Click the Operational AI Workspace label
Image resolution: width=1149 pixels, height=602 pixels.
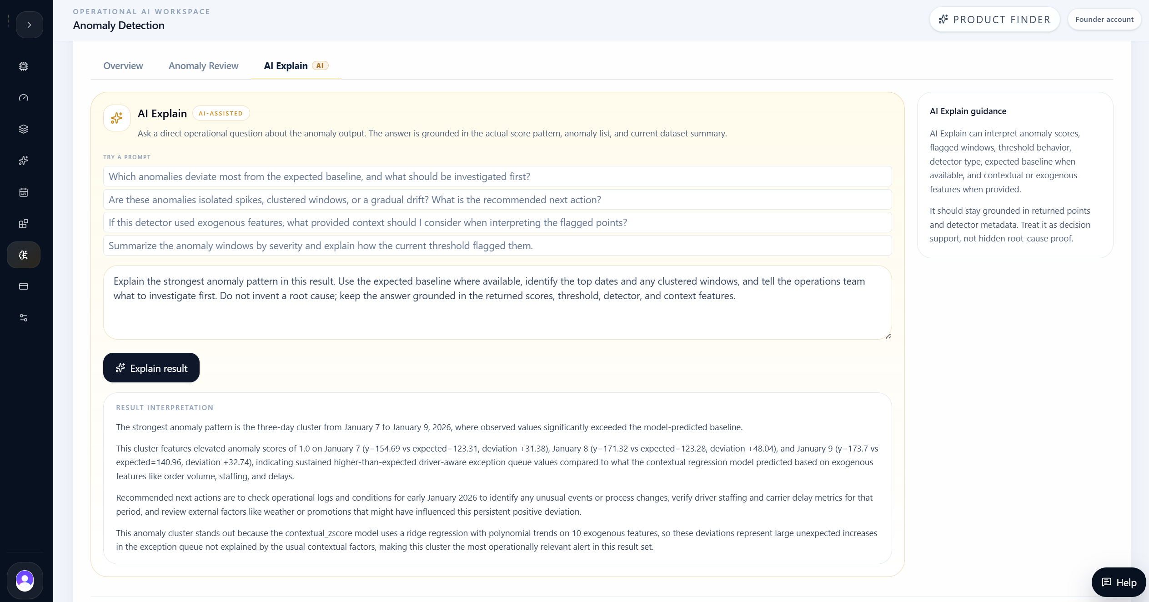(x=141, y=12)
